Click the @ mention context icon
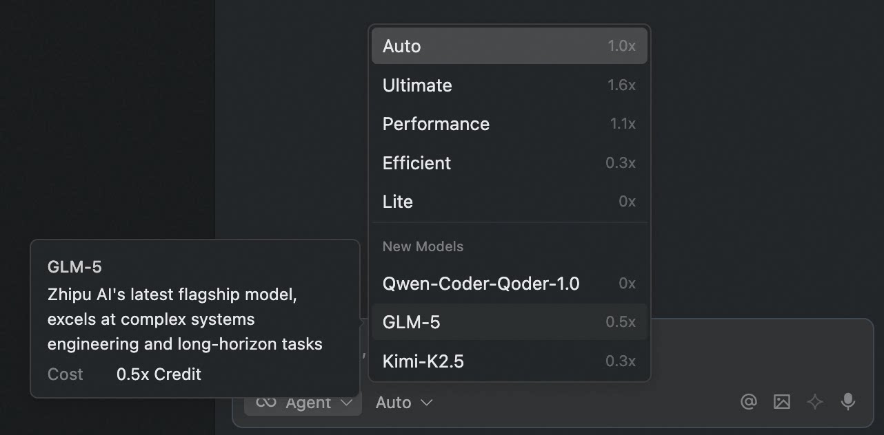884x435 pixels. tap(748, 402)
